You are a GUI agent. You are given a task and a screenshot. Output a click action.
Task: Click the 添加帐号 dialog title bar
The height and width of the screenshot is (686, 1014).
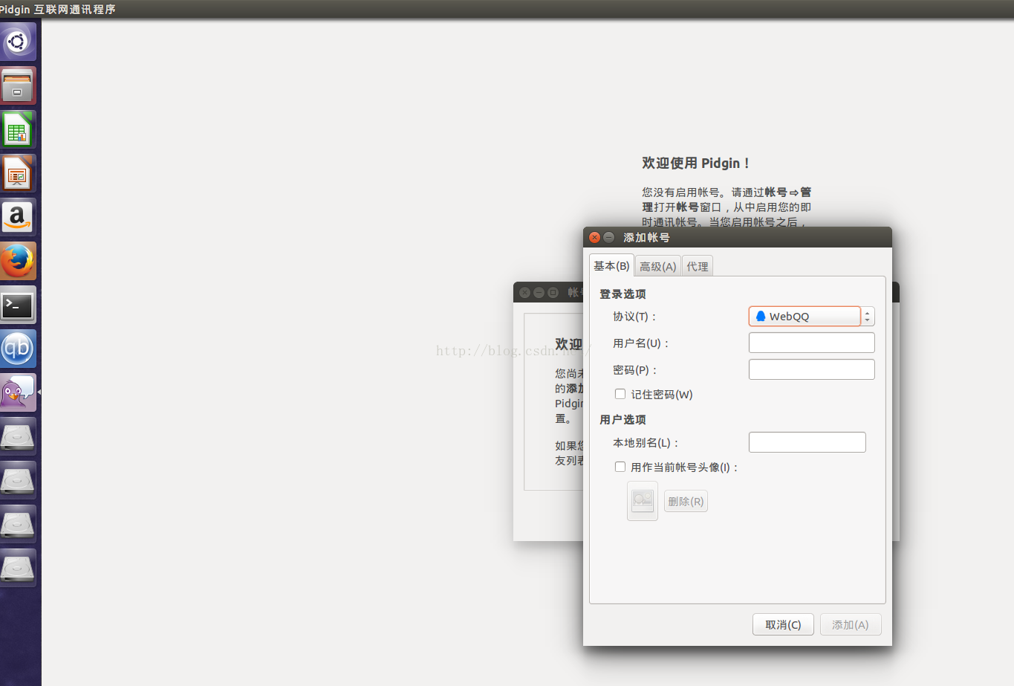(737, 237)
